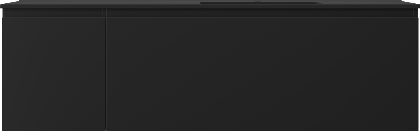This screenshot has height=131, width=420.
Task: Select the small divider post between handle grooves
Action: pyautogui.click(x=106, y=13)
